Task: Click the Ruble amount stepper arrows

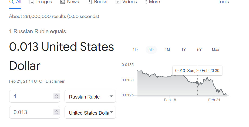Action: [x=56, y=96]
